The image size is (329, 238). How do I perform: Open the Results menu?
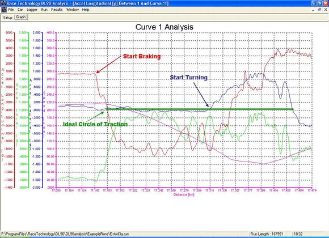57,10
